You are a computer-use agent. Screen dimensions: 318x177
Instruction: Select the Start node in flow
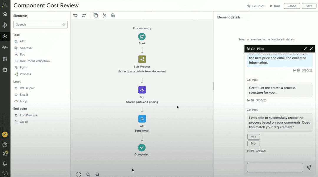coord(142,37)
